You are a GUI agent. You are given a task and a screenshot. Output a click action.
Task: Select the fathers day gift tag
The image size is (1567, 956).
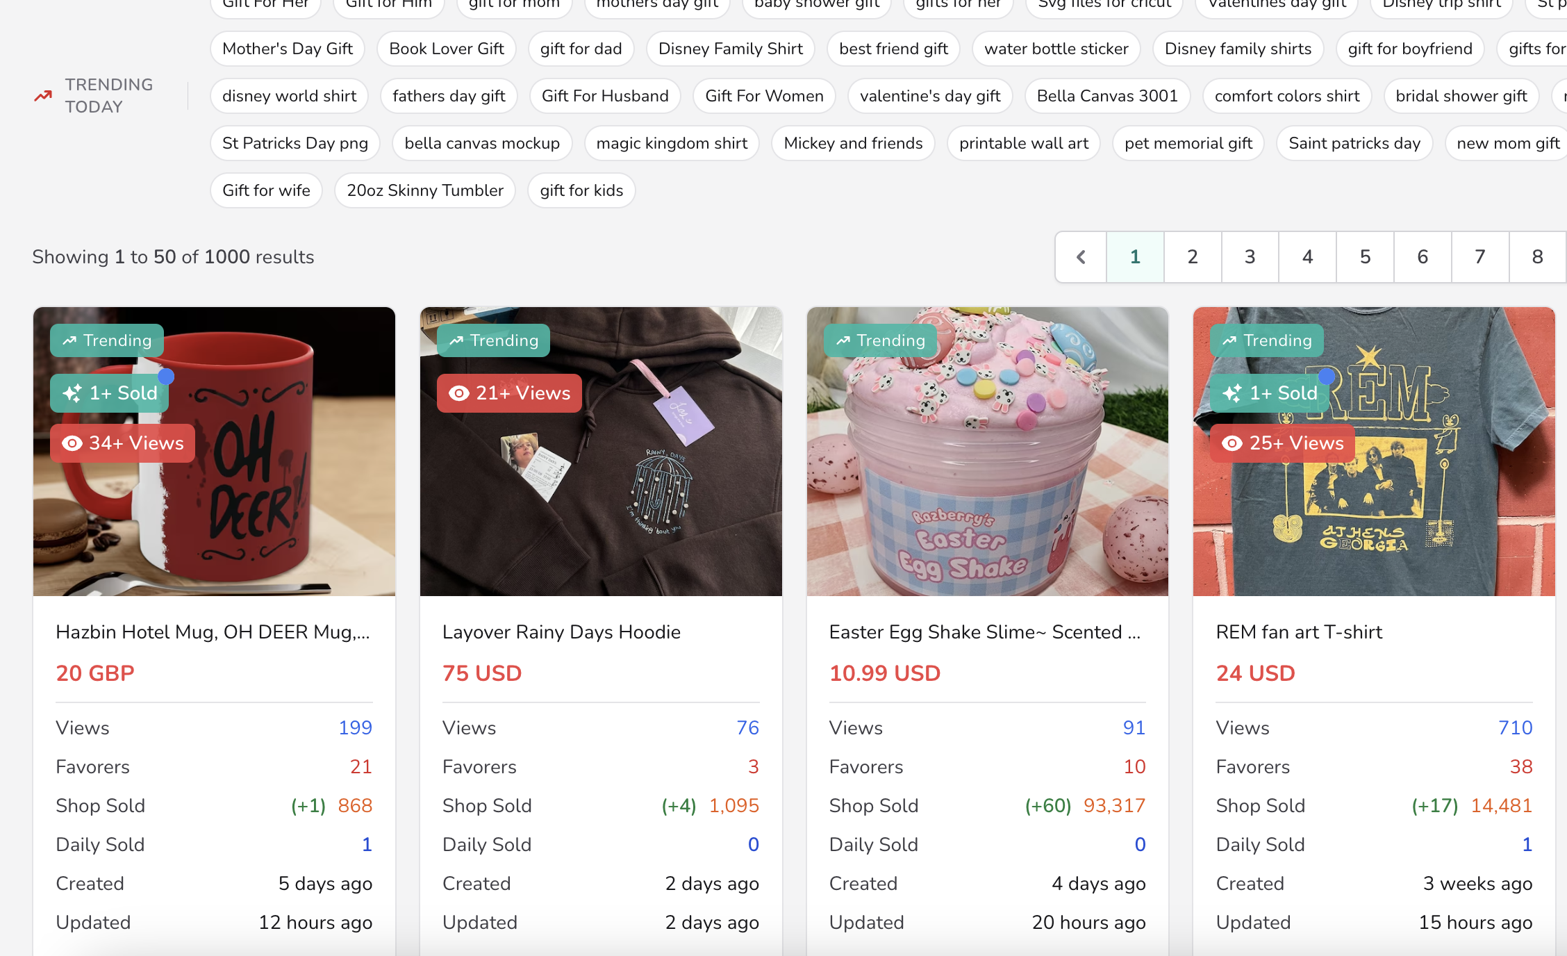tap(449, 96)
